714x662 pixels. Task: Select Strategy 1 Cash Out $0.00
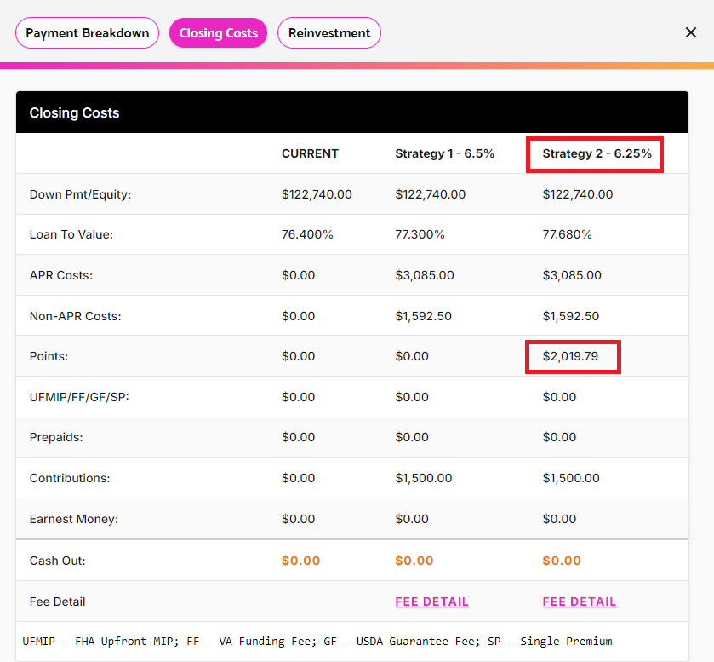coord(414,561)
